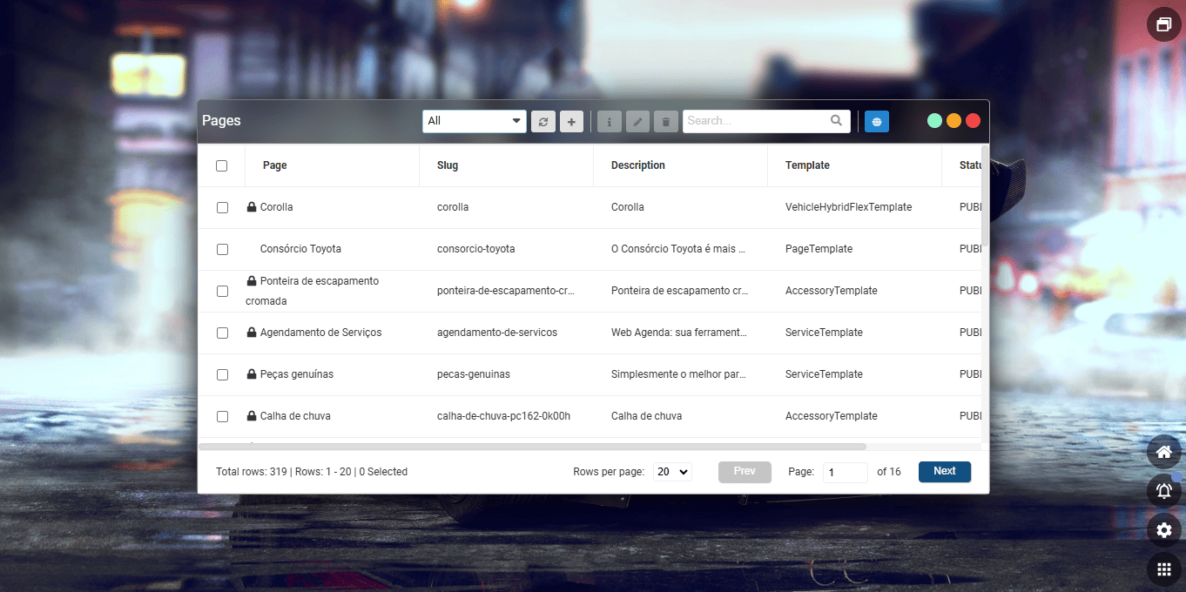Click the refresh pages list icon
This screenshot has height=592, width=1186.
click(x=543, y=122)
